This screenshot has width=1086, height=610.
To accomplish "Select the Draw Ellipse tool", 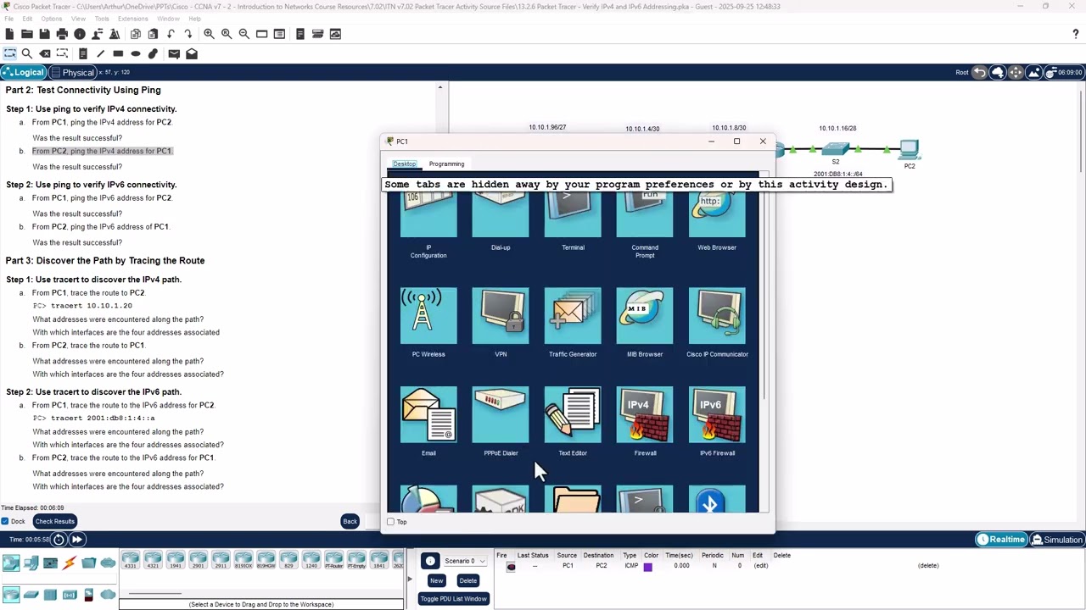I will pyautogui.click(x=136, y=53).
